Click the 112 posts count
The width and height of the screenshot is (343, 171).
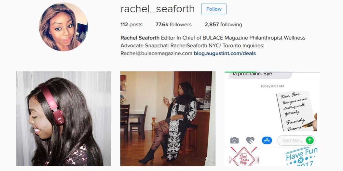[x=131, y=25]
